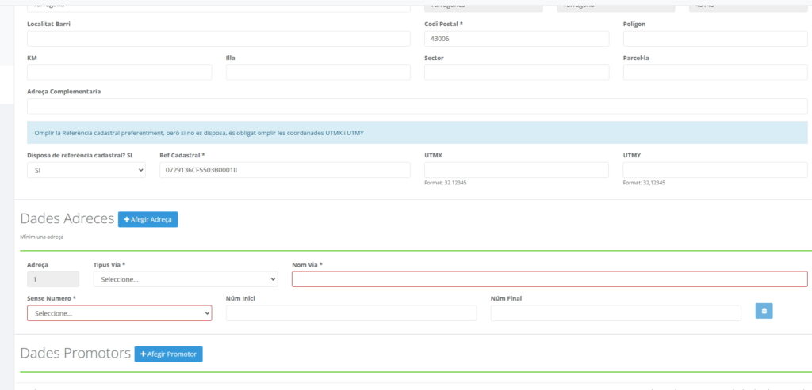Expand the Sense Numero dropdown
The width and height of the screenshot is (812, 390).
point(119,313)
